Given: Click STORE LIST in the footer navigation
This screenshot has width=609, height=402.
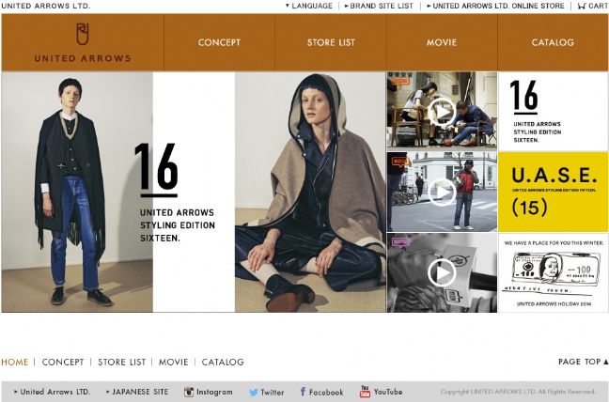Looking at the screenshot, I should (x=121, y=362).
